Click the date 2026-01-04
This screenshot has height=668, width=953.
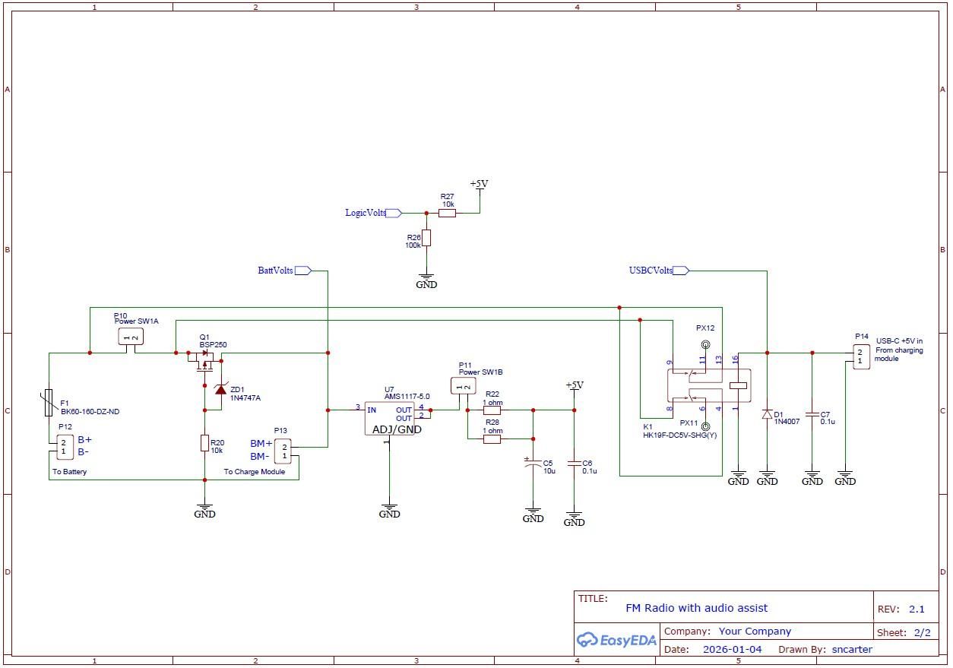pos(732,650)
